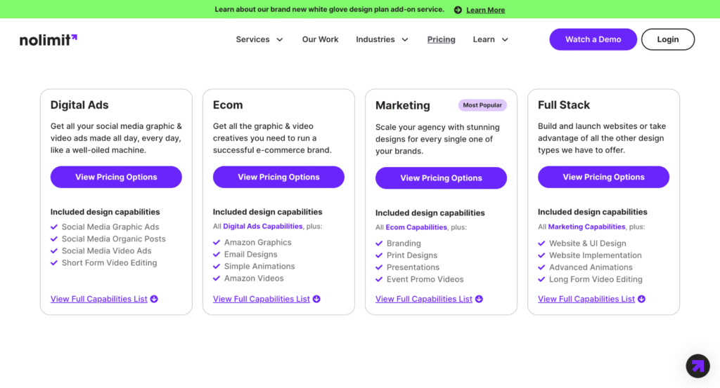Click checkmark next to Amazon Videos
Screen dimensions: 720x388
[217, 278]
